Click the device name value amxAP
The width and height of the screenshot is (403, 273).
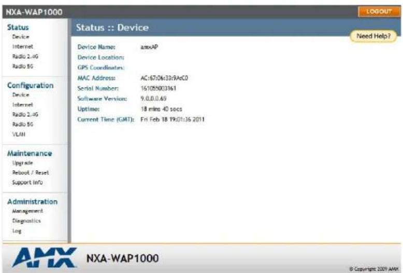[x=149, y=47]
